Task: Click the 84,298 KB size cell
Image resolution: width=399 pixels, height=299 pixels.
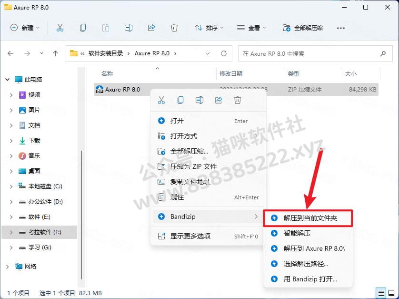Action: pyautogui.click(x=363, y=90)
